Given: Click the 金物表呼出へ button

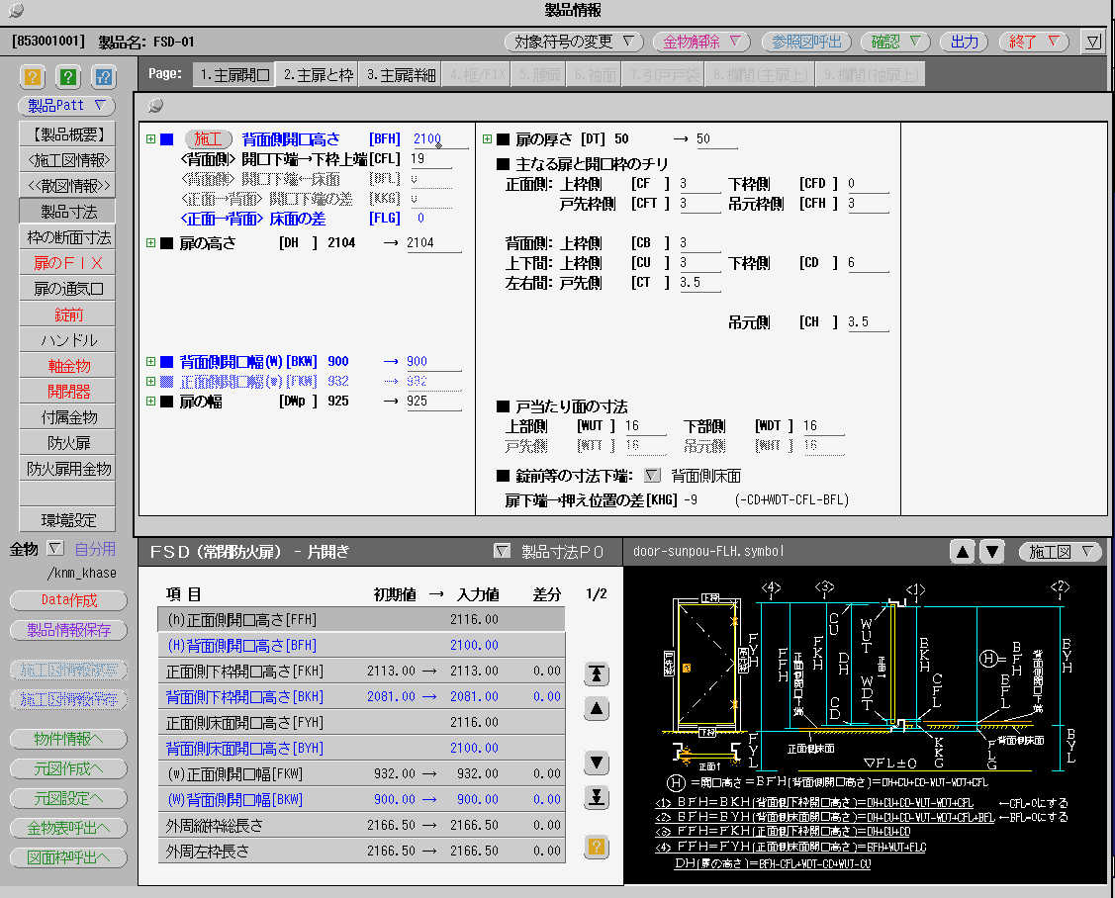Looking at the screenshot, I should (68, 828).
